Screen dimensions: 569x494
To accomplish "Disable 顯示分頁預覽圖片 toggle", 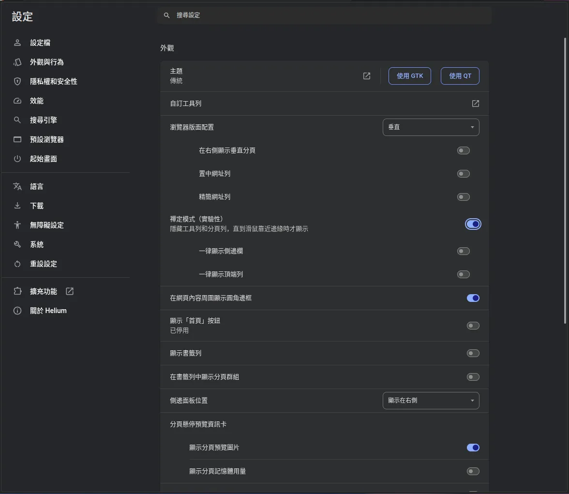I will 473,448.
